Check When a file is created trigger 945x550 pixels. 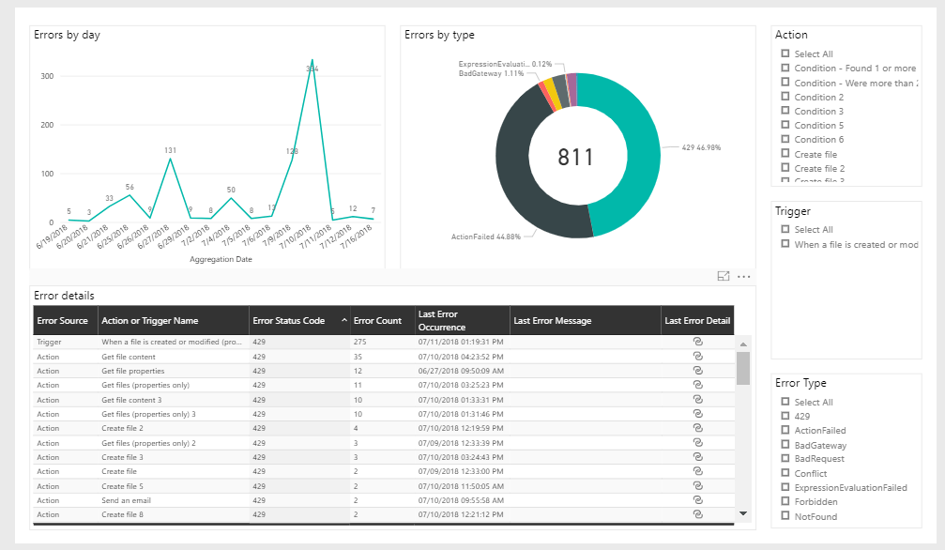785,244
